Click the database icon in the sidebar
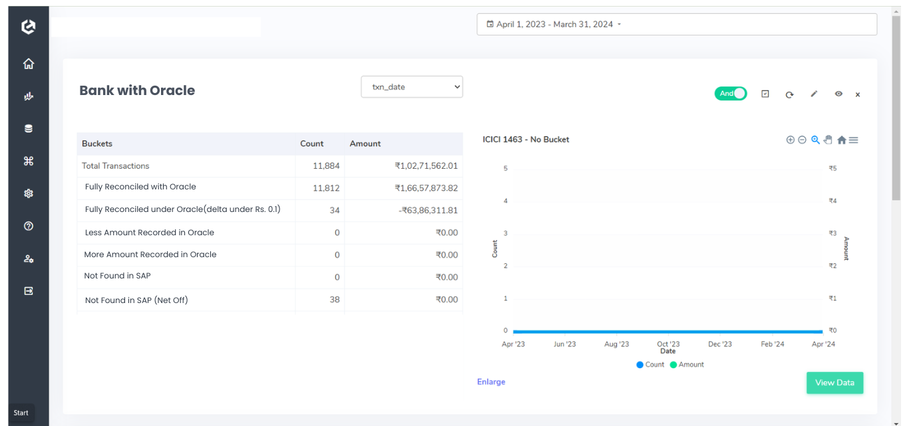Viewport: 909px width, 426px height. tap(28, 129)
